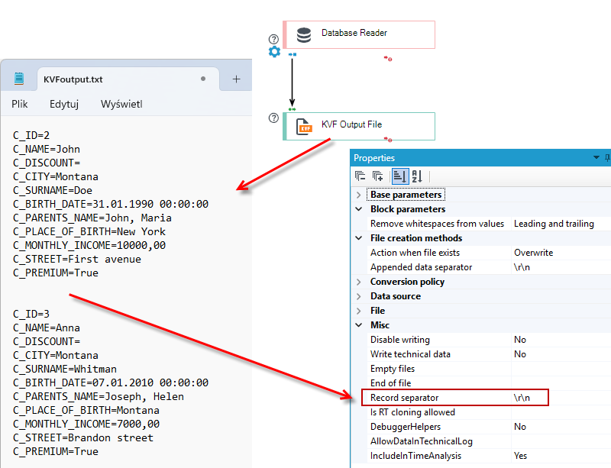
Task: Click the line C_NAME=John in Notepad
Action: [47, 149]
